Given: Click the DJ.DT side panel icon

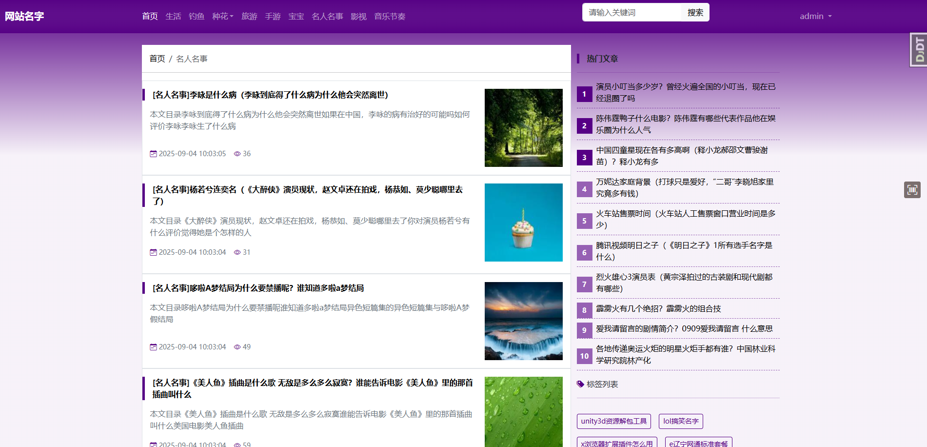Looking at the screenshot, I should [919, 49].
